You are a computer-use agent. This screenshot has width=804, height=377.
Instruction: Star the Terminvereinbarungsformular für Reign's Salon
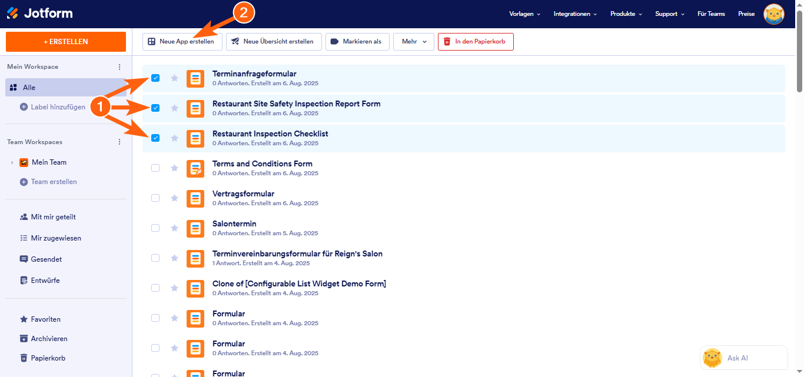tap(174, 258)
